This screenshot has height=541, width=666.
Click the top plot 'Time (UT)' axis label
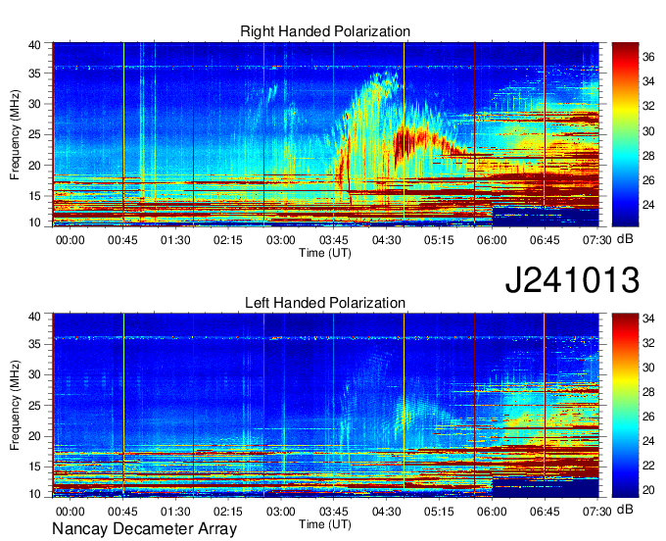pyautogui.click(x=325, y=253)
